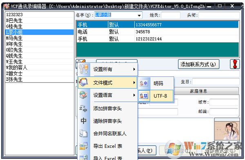245x160 pixels.
Task: Click the contact portrait thumbnail
Action: (x=227, y=130)
